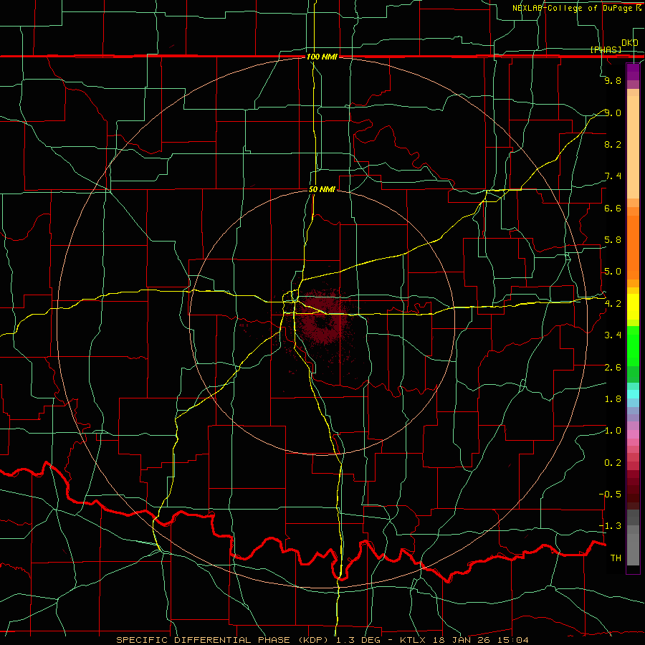Click the NEXLAB-College of DuPage watermark
The image size is (645, 645).
[577, 8]
